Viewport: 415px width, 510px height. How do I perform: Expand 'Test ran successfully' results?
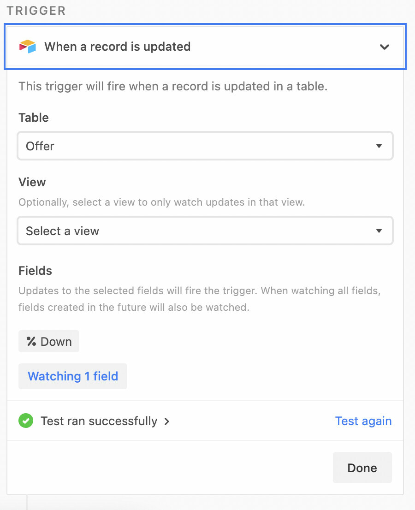click(x=99, y=421)
